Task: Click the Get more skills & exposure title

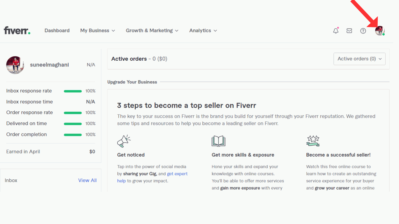Action: [243, 155]
